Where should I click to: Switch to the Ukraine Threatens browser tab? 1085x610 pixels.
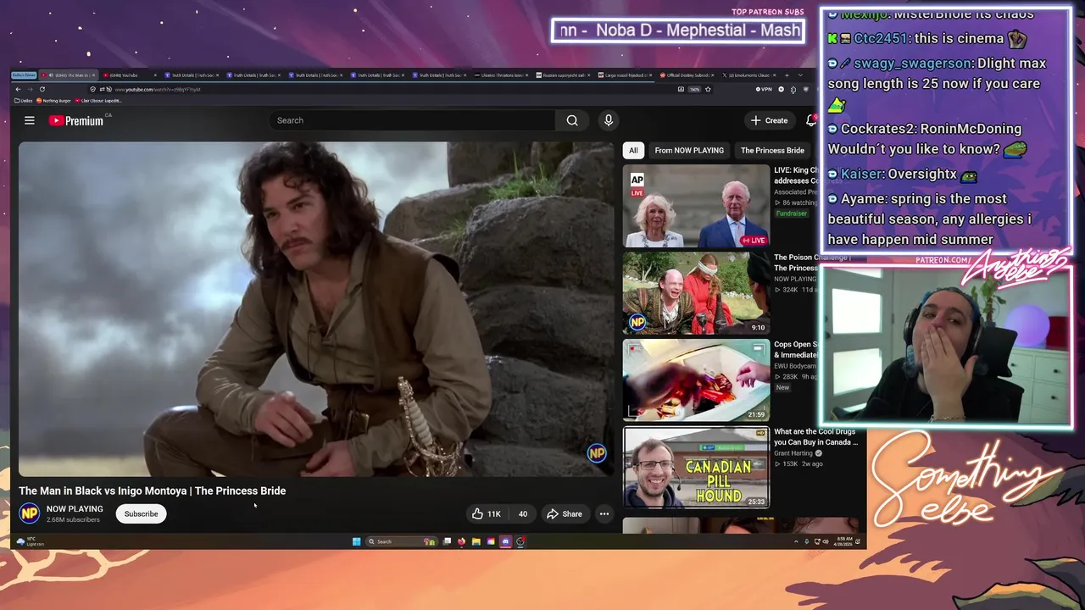503,75
